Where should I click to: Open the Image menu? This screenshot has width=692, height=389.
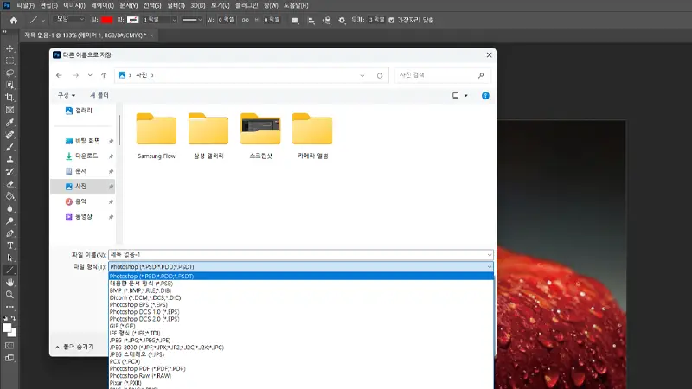74,6
